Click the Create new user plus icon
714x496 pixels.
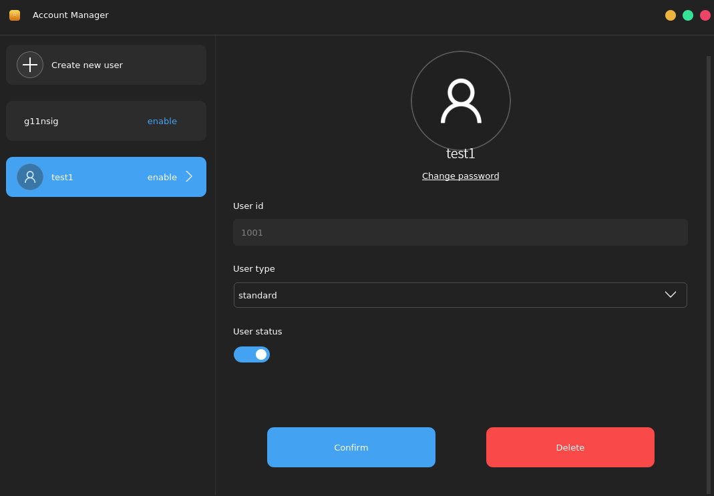point(30,65)
